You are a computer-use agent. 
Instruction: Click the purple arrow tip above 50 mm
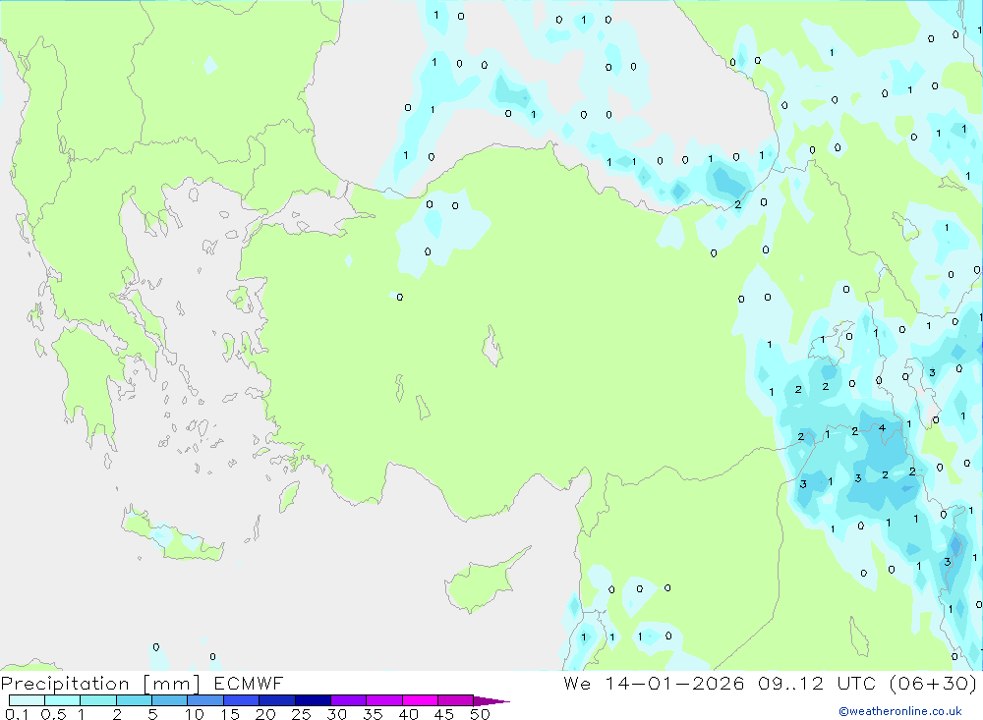[x=491, y=700]
